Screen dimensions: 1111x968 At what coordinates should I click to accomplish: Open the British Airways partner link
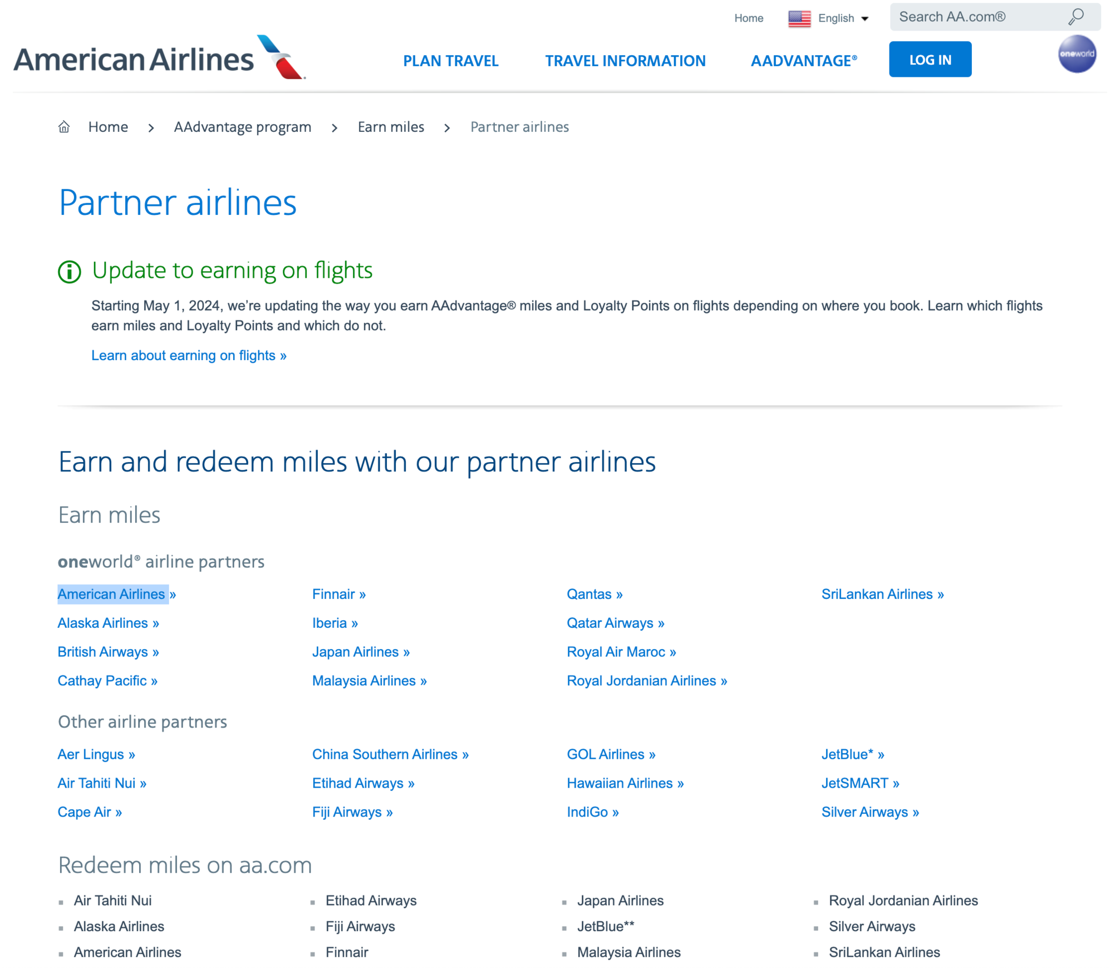coord(108,651)
